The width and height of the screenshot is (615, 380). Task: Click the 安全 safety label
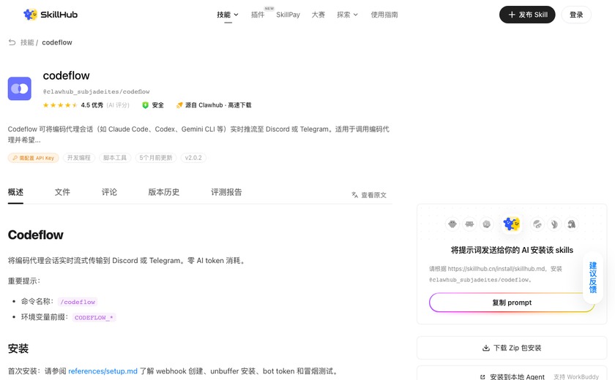point(157,105)
